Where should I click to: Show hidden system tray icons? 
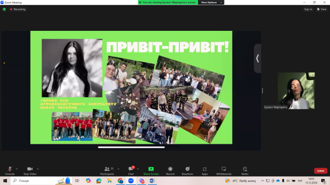[262, 180]
